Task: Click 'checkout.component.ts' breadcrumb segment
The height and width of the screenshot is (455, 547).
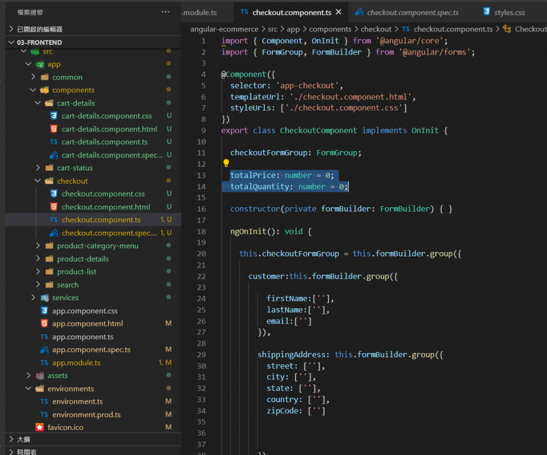Action: coord(453,29)
